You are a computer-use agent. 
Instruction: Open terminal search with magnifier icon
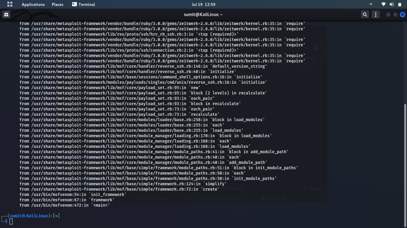coord(365,15)
